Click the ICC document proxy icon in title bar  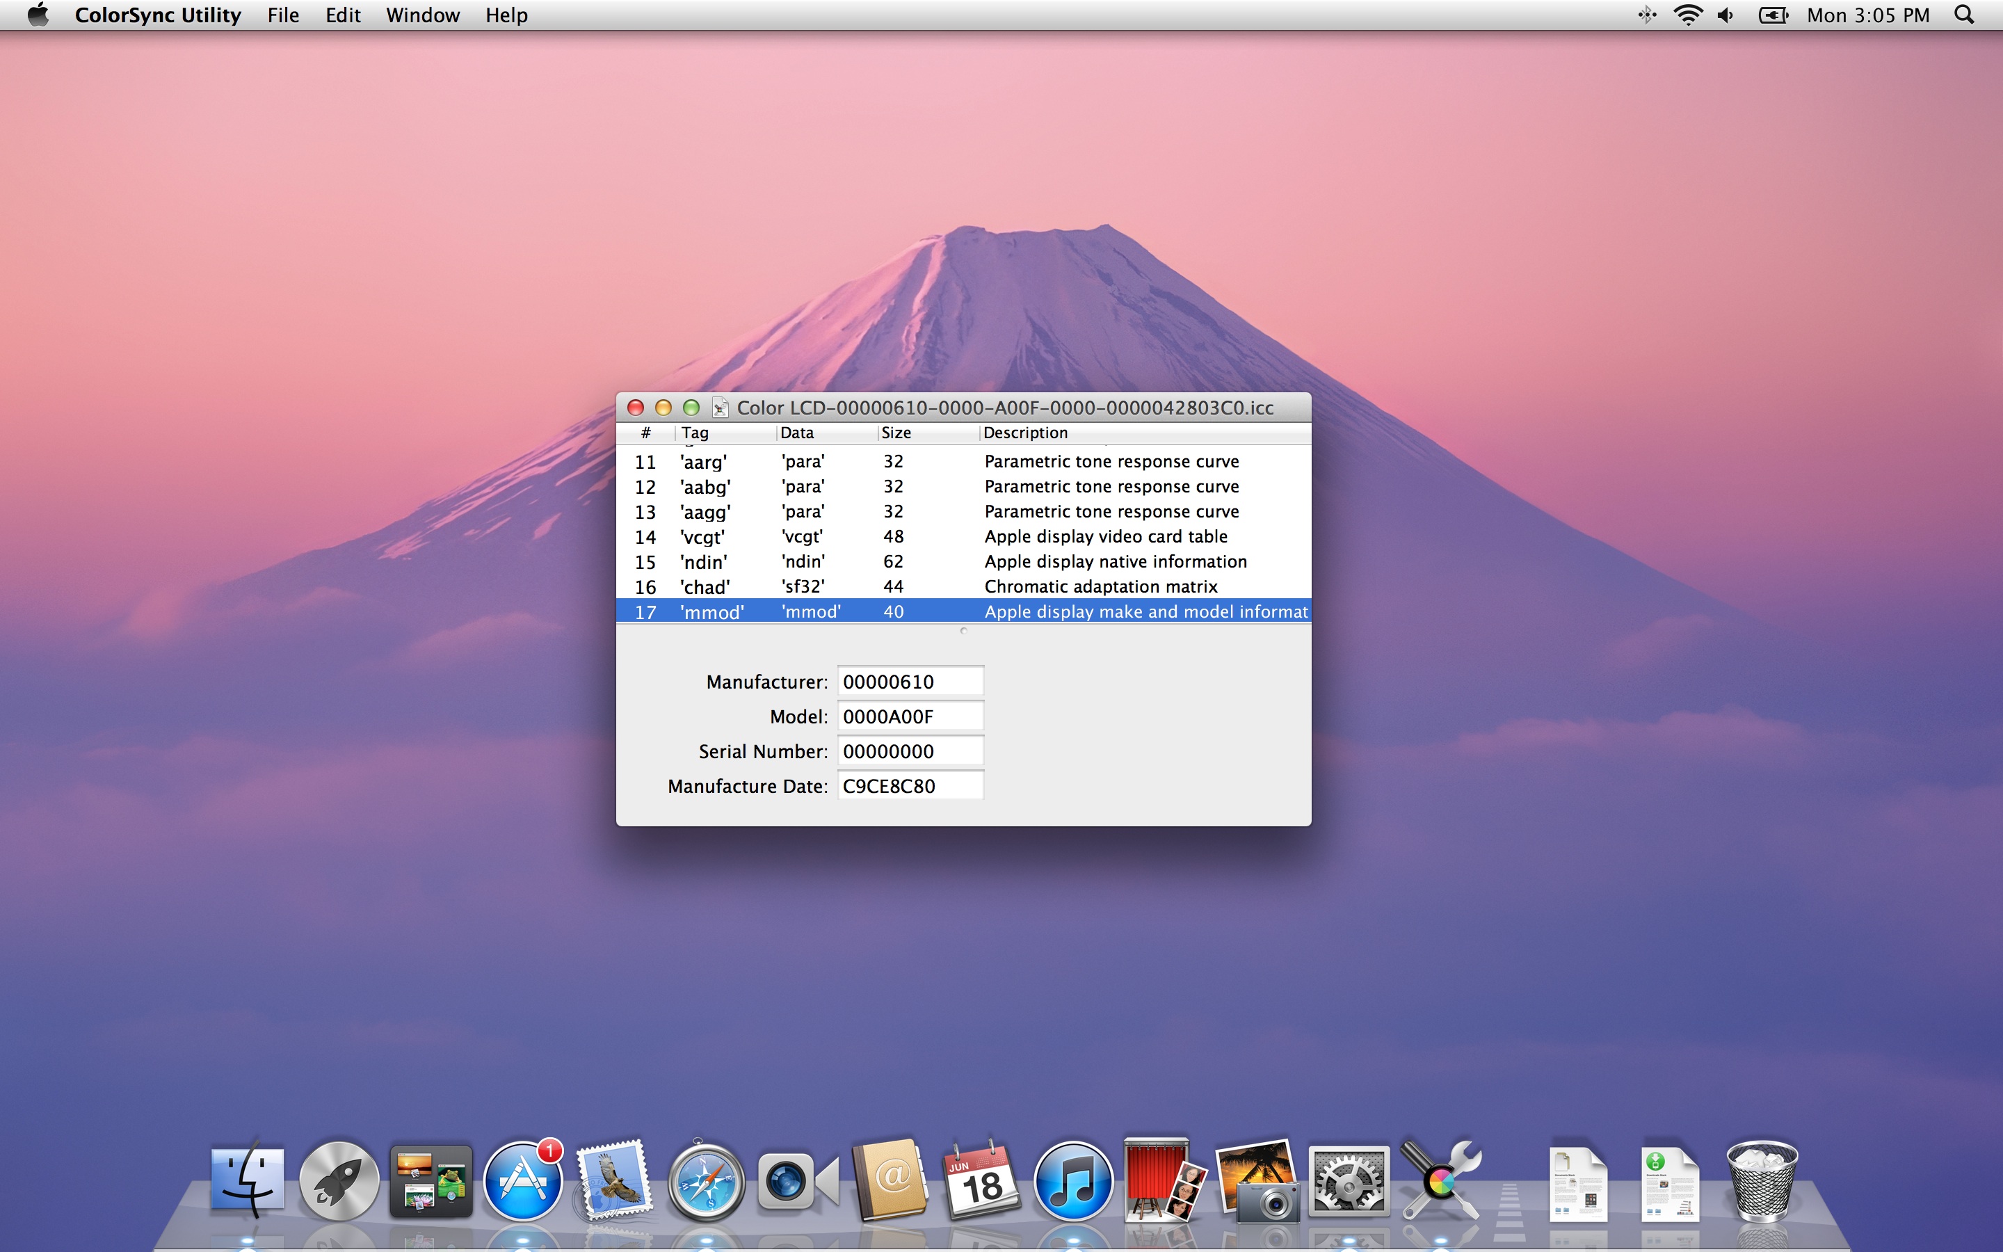[x=720, y=408]
